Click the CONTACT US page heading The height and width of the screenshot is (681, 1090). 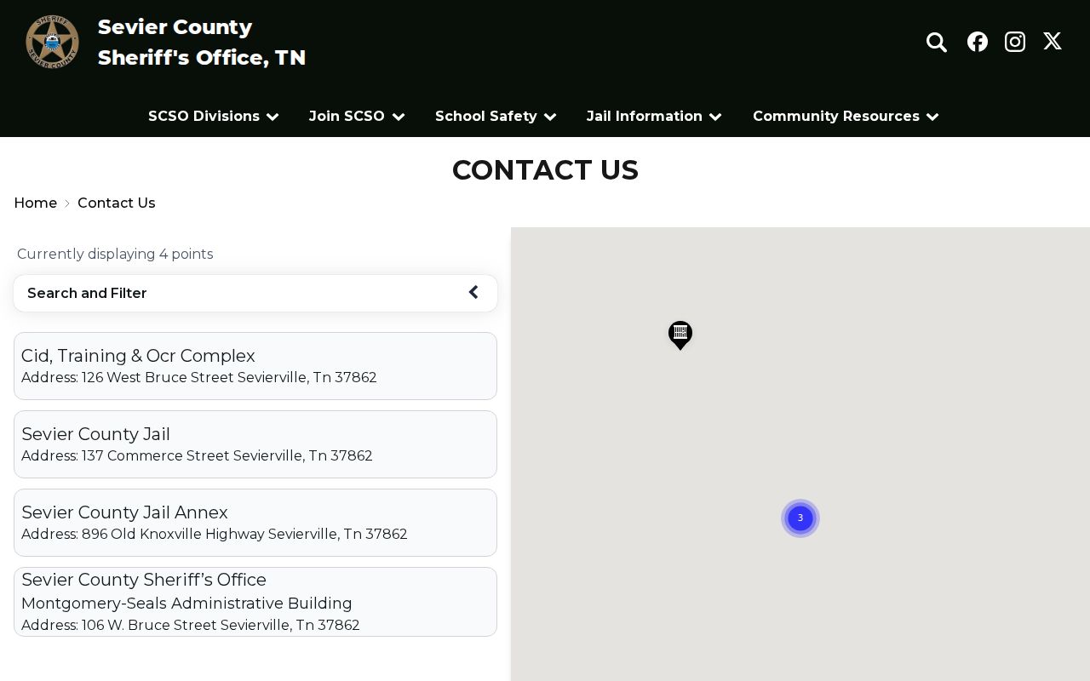click(x=545, y=170)
